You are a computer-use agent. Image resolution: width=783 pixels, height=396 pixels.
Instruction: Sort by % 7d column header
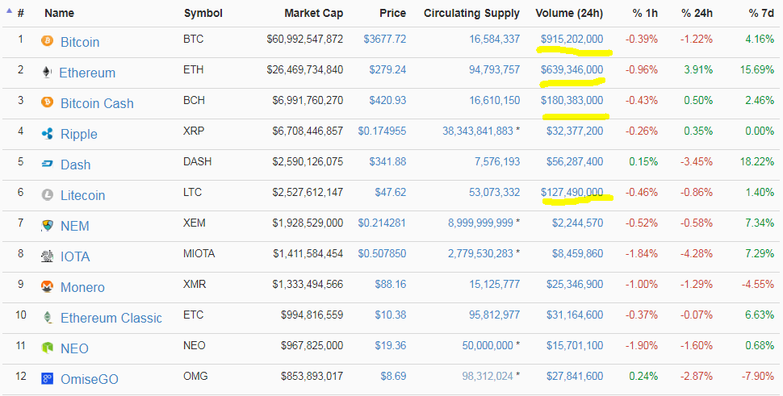point(761,14)
